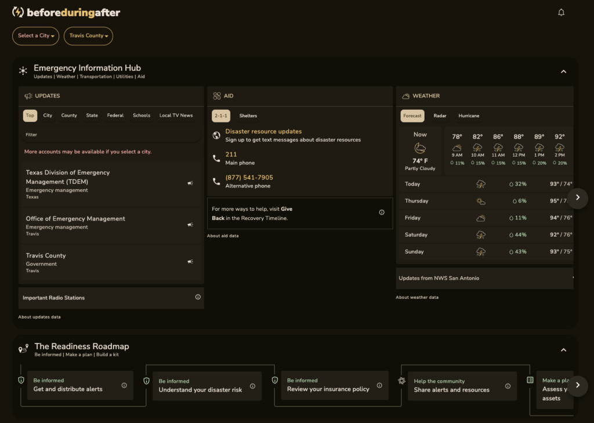Open the notifications bell icon
Image resolution: width=594 pixels, height=423 pixels.
pos(561,13)
